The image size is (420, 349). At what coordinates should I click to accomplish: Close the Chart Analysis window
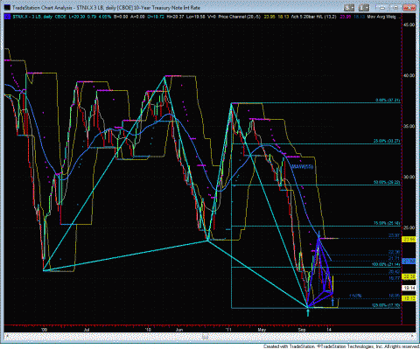tap(409, 8)
